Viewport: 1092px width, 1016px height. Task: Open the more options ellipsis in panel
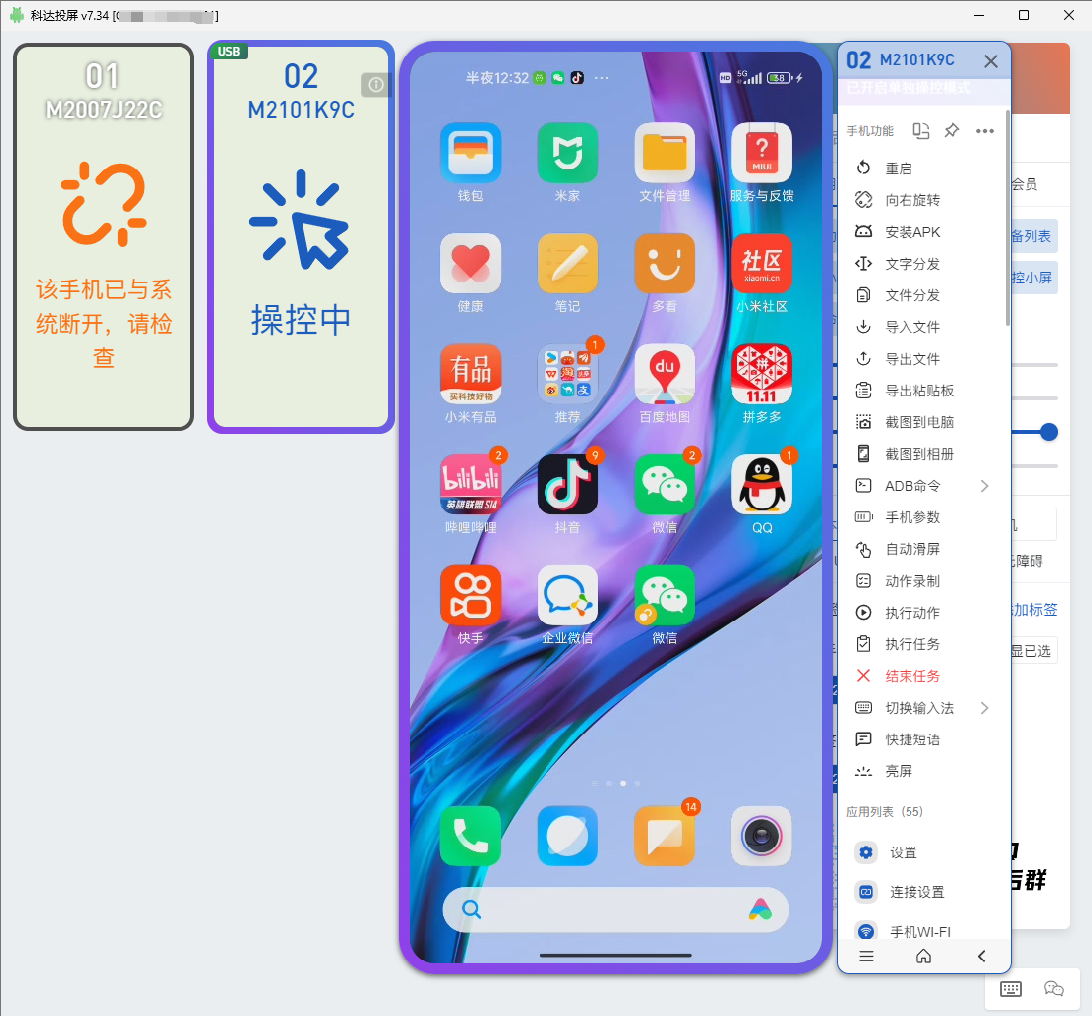pyautogui.click(x=985, y=131)
